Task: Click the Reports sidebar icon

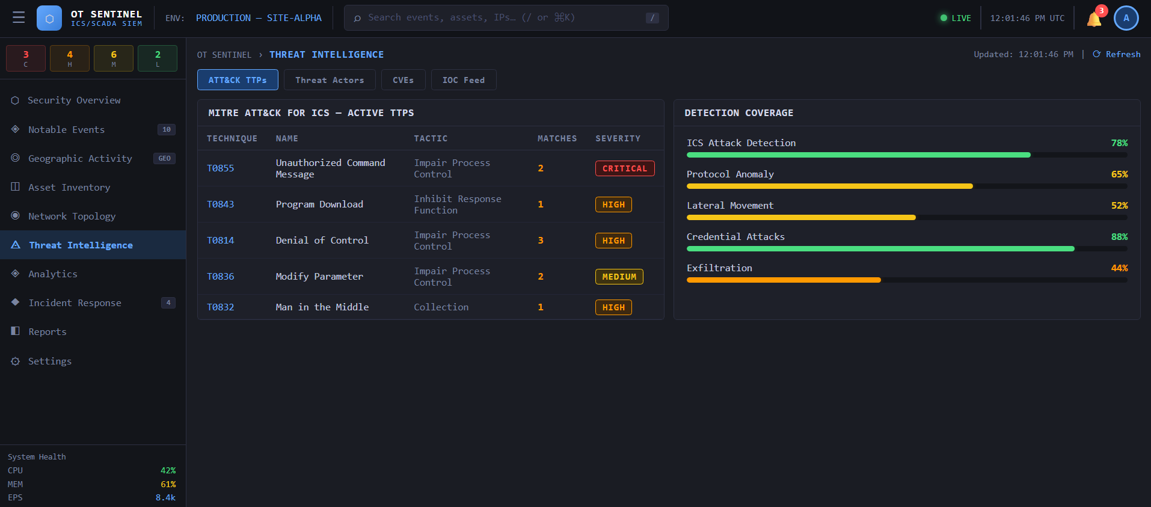Action: tap(16, 331)
